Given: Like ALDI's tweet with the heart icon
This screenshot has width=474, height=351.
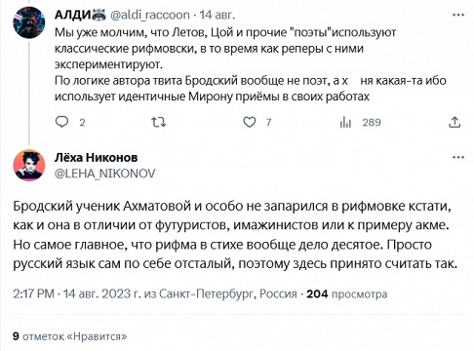Looking at the screenshot, I should tap(250, 122).
